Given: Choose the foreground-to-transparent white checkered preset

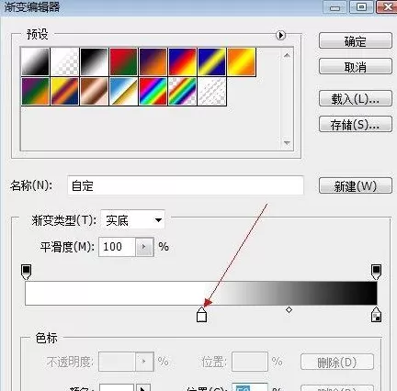Looking at the screenshot, I should click(64, 61).
